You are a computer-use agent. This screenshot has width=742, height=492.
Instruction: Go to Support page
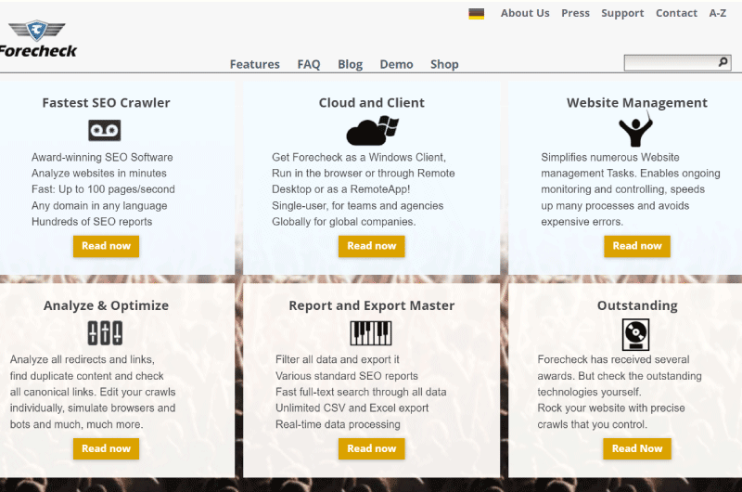pos(622,13)
